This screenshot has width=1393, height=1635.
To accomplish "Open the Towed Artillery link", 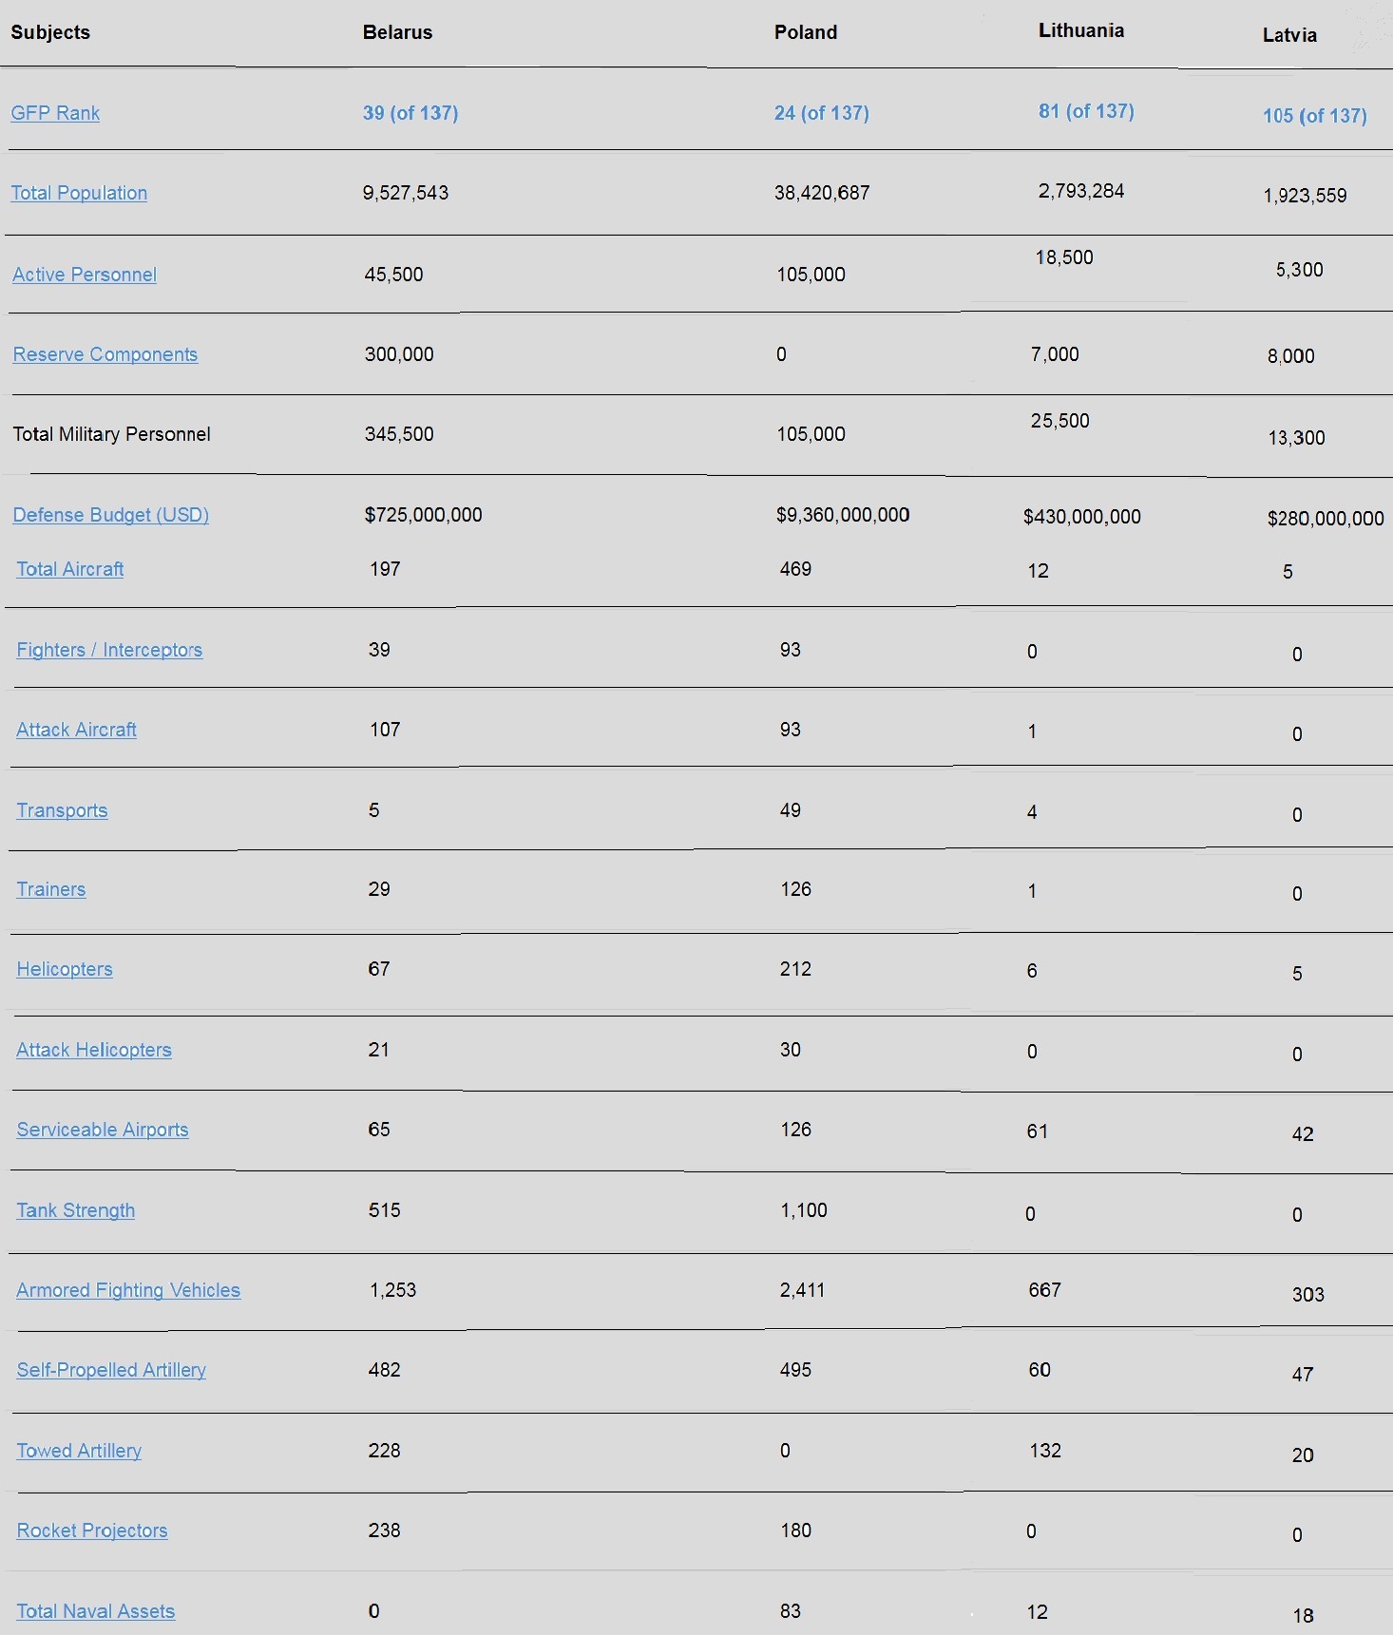I will tap(79, 1451).
